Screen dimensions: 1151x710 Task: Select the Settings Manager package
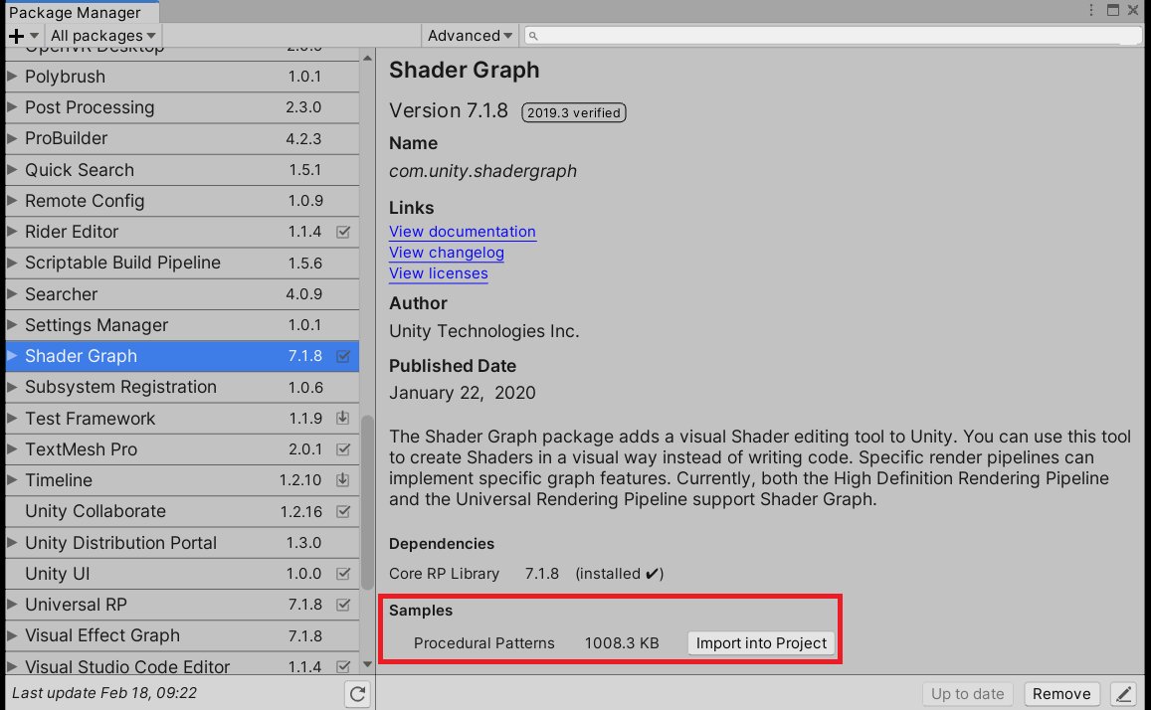(x=182, y=325)
